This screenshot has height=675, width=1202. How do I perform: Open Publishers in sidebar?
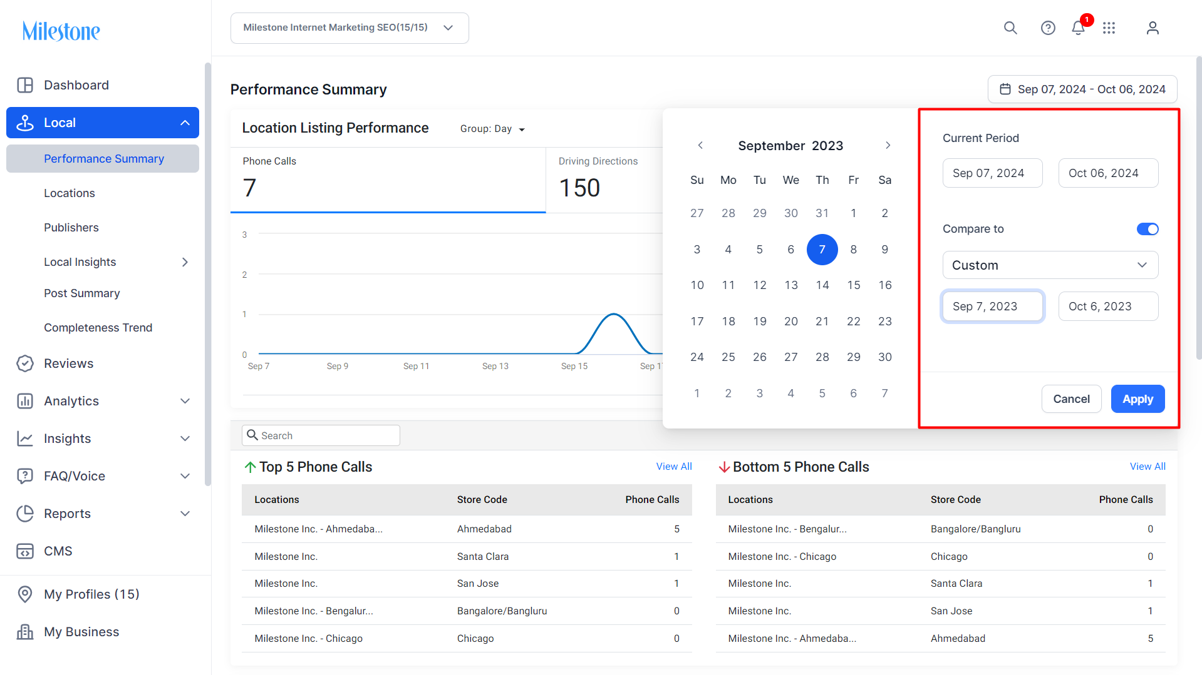click(71, 228)
